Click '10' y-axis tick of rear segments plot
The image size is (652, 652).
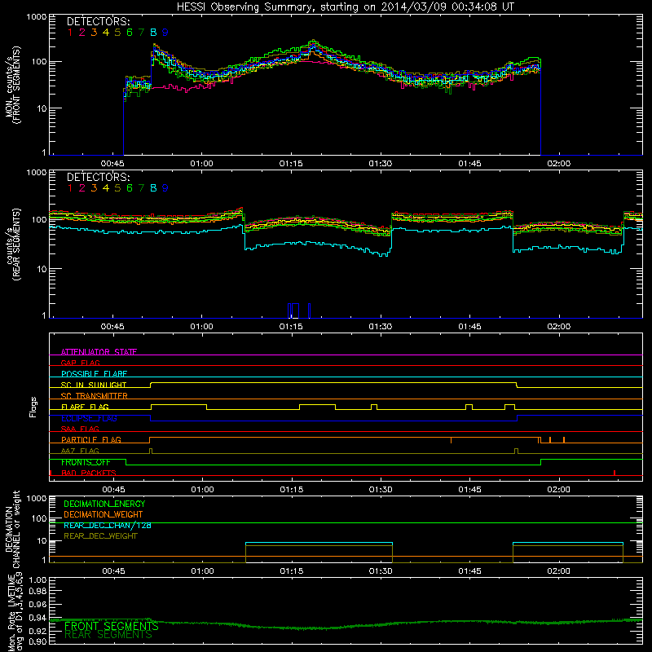coord(42,269)
